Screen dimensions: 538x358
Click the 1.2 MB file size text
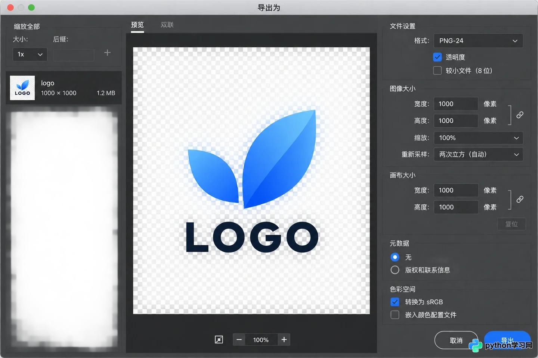[106, 93]
